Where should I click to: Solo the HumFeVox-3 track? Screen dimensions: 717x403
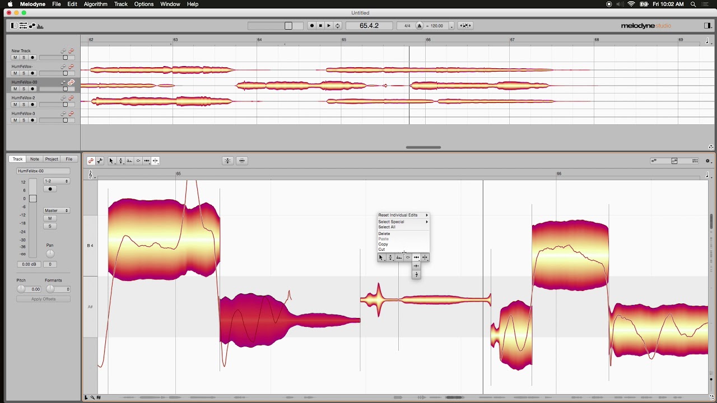[24, 120]
